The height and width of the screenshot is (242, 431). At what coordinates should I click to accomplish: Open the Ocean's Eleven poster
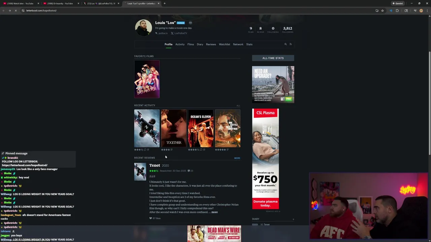201,128
